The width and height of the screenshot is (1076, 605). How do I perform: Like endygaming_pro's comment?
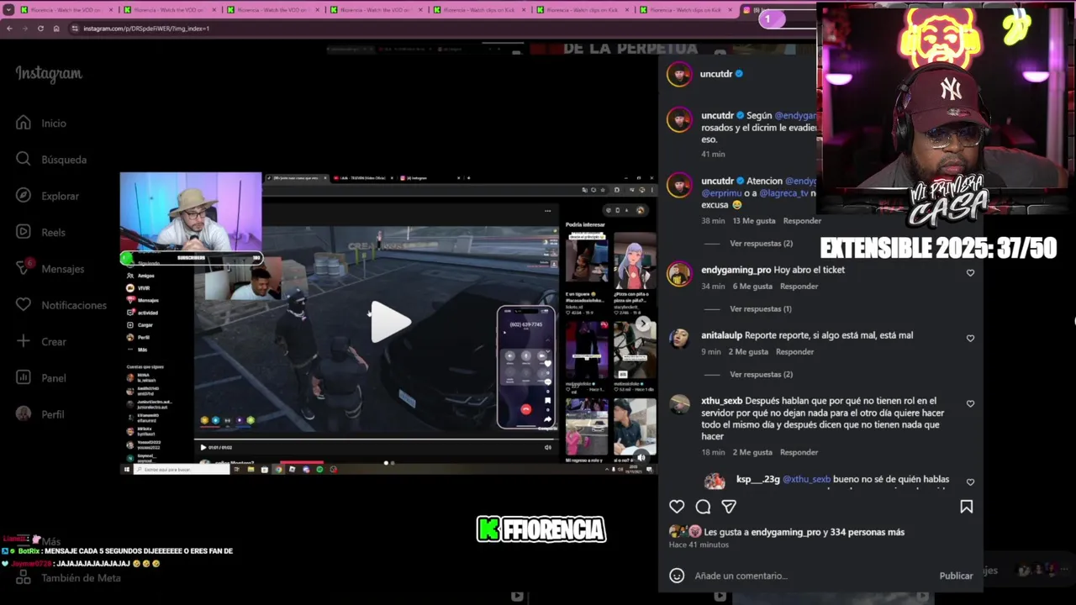(970, 273)
